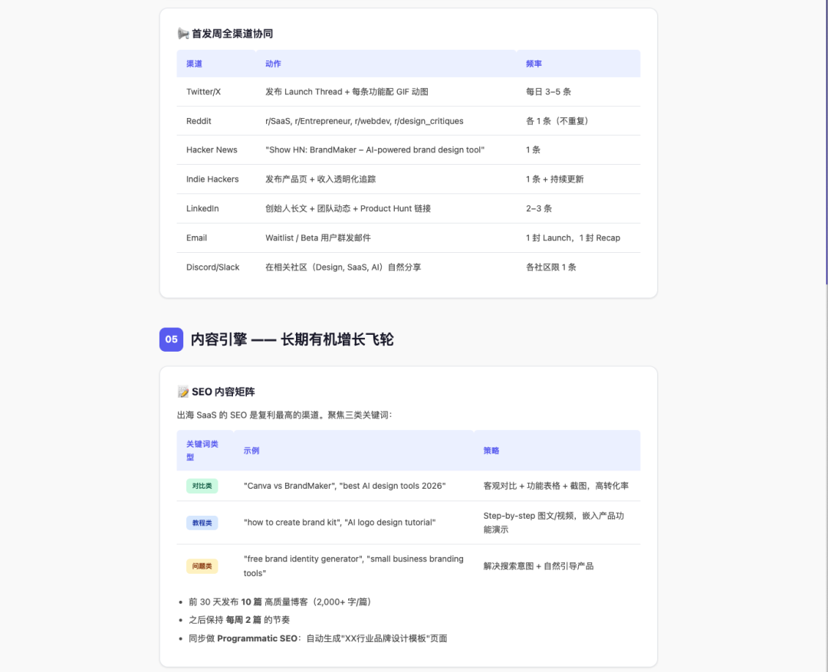
Task: Click the 客观对比 + 功能表格 strategy text
Action: (556, 486)
